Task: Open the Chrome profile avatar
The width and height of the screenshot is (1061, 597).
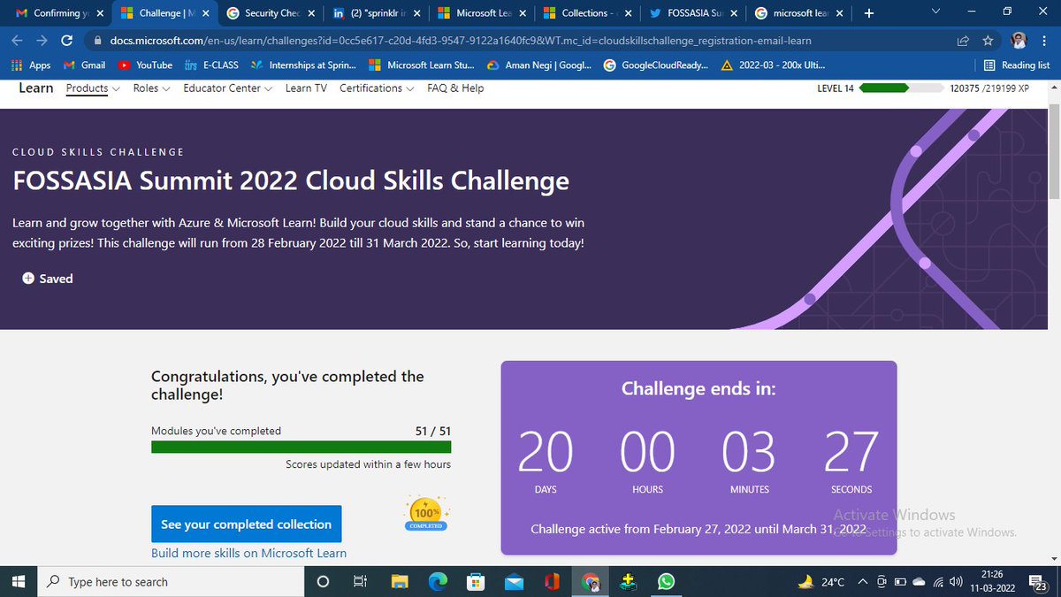Action: pyautogui.click(x=1019, y=41)
